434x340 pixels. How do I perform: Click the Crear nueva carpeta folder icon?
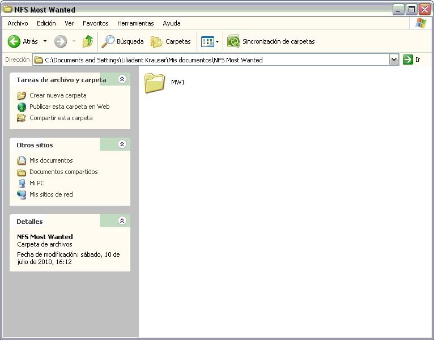coord(22,96)
